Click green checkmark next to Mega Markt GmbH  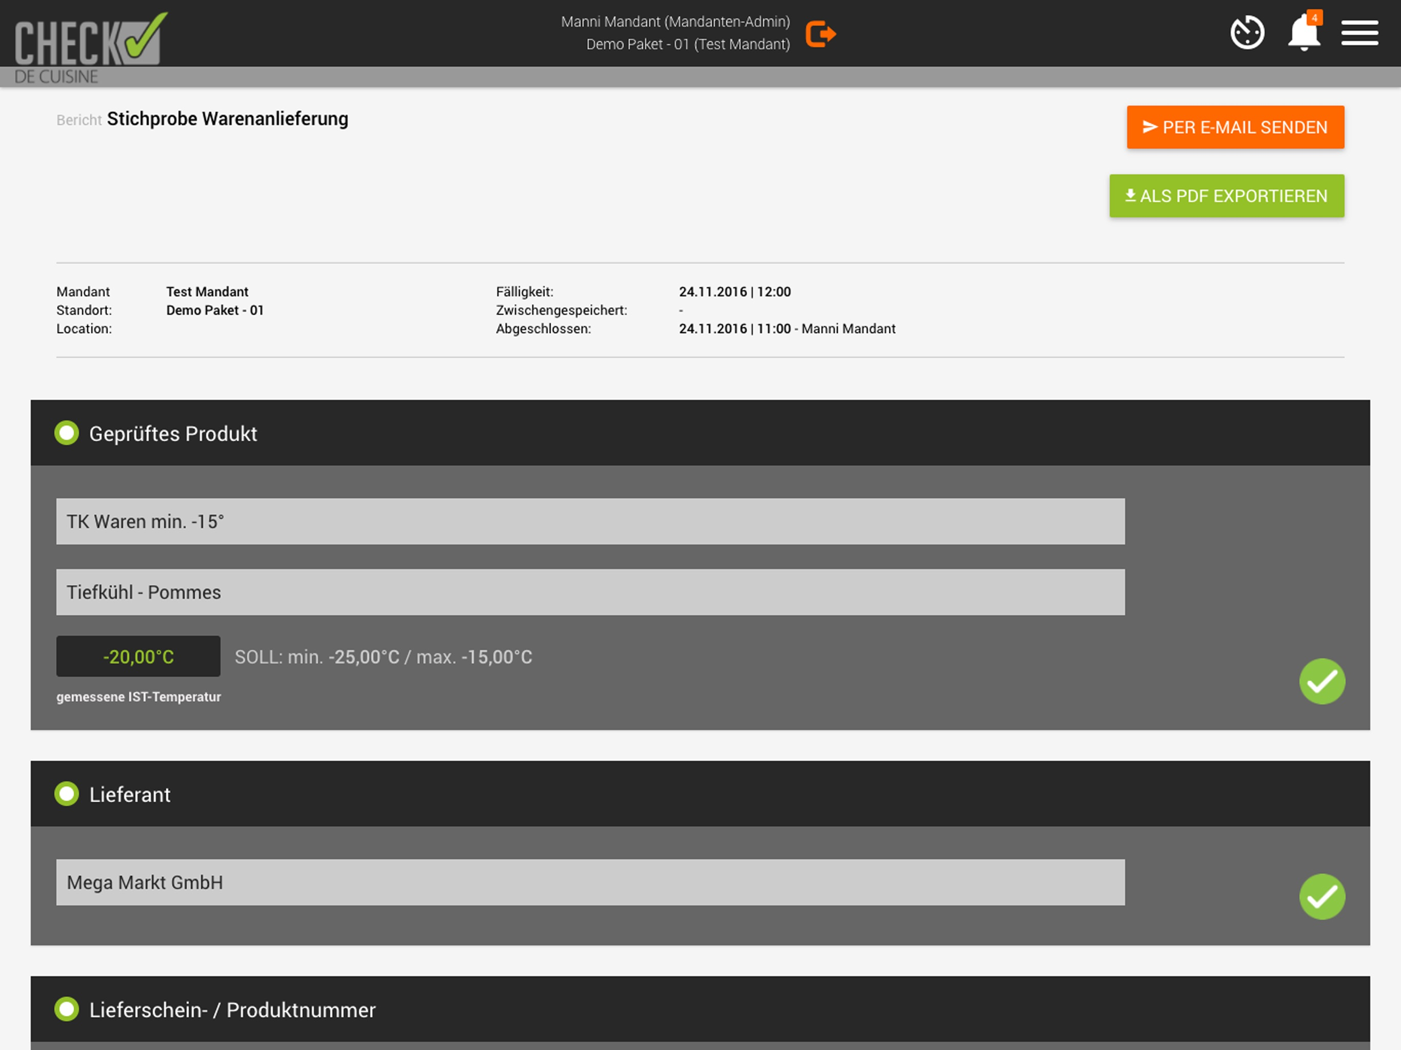pos(1322,896)
